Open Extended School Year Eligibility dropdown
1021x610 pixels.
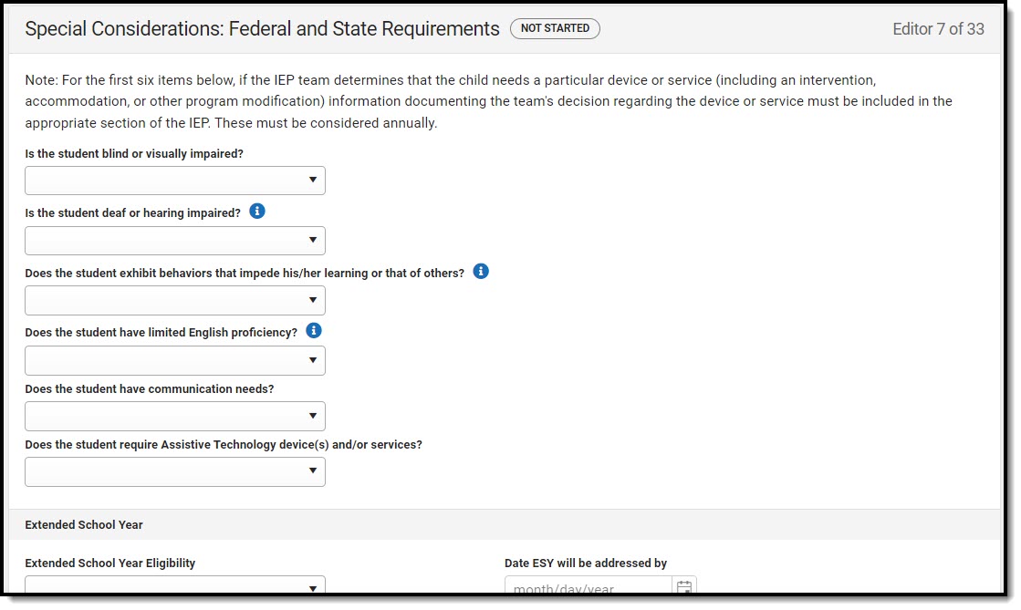tap(175, 587)
